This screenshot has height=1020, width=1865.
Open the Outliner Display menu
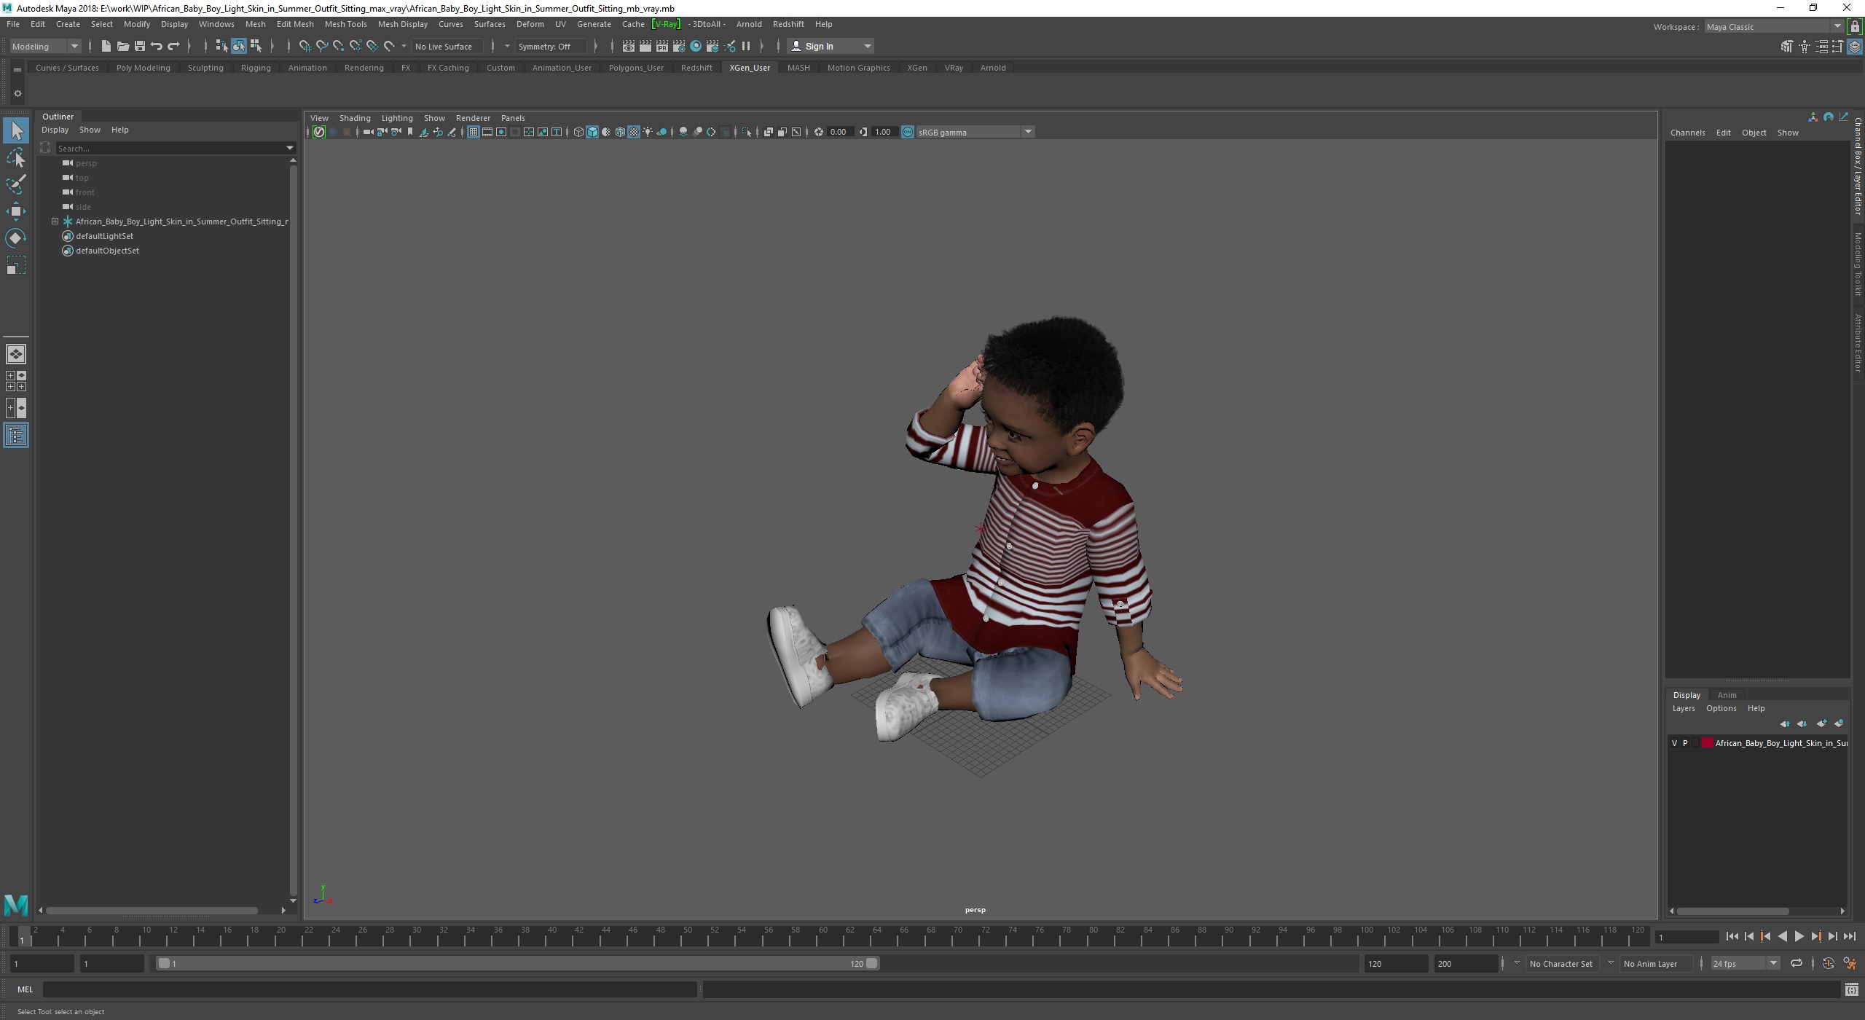point(55,130)
